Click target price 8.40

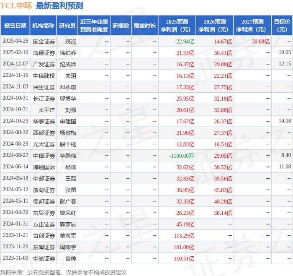click(x=286, y=155)
